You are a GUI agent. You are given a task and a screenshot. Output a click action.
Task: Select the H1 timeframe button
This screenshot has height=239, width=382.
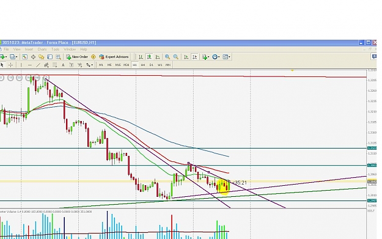click(x=134, y=65)
